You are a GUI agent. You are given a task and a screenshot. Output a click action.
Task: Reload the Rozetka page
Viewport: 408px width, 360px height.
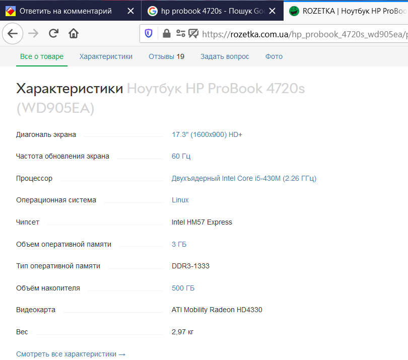pyautogui.click(x=53, y=33)
